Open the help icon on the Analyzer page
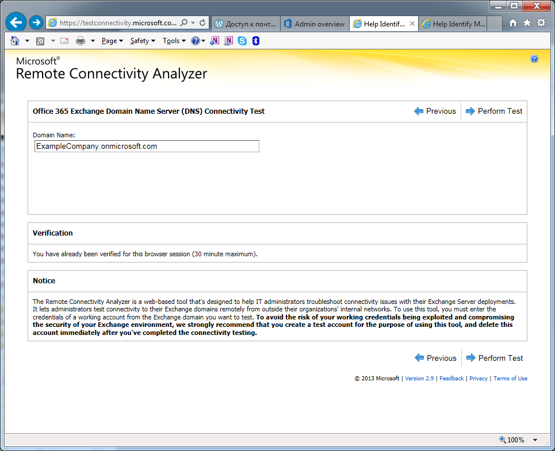This screenshot has height=451, width=555. pos(534,59)
